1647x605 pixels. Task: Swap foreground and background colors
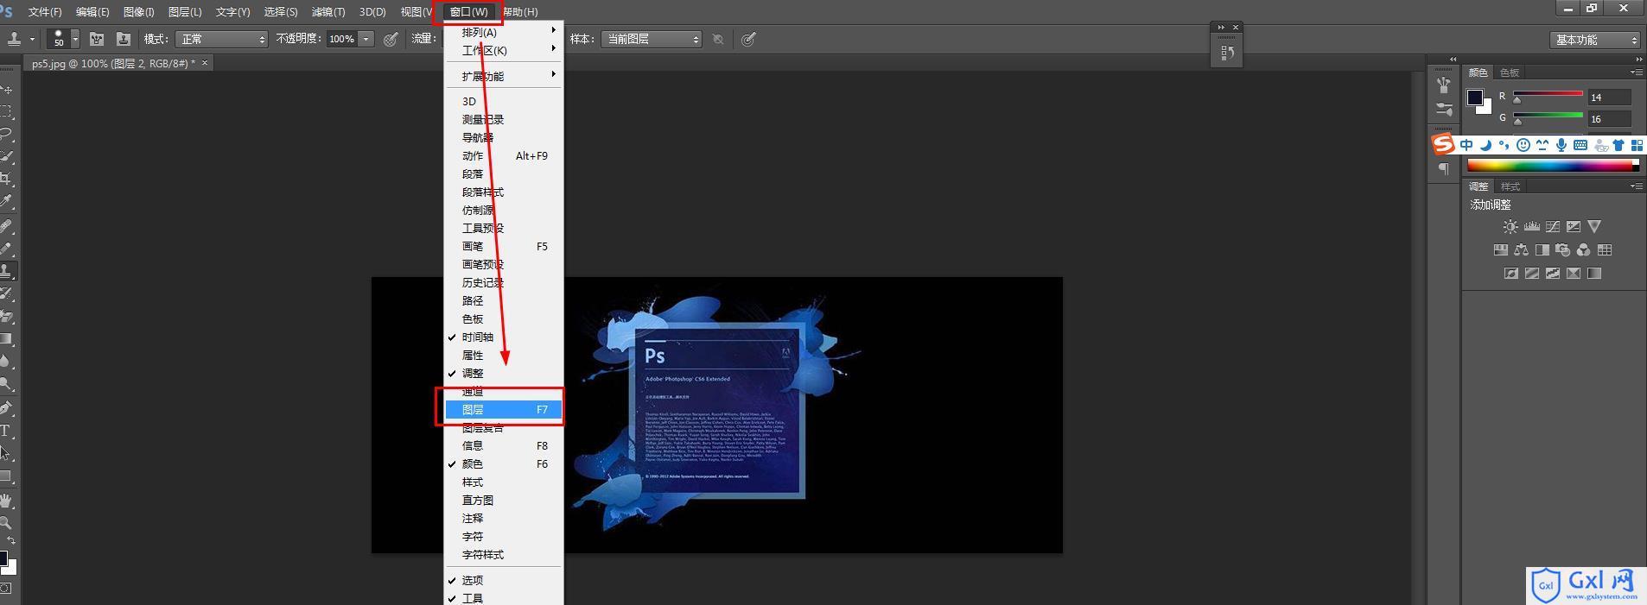(x=11, y=540)
